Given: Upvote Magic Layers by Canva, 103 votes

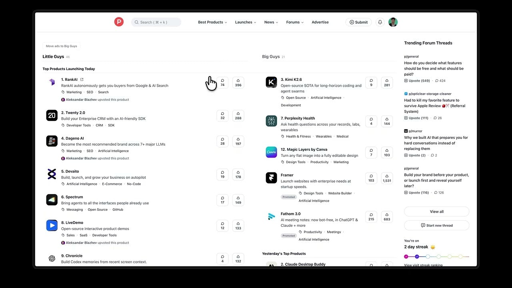Looking at the screenshot, I should point(387,152).
